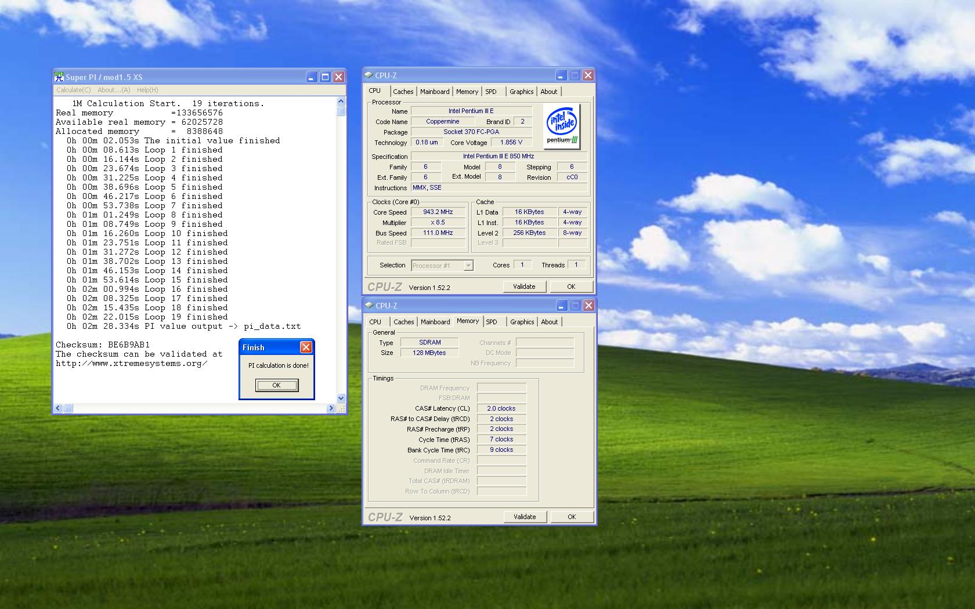Open the Calculate(C) menu in Super PI
Image resolution: width=975 pixels, height=609 pixels.
pyautogui.click(x=74, y=90)
